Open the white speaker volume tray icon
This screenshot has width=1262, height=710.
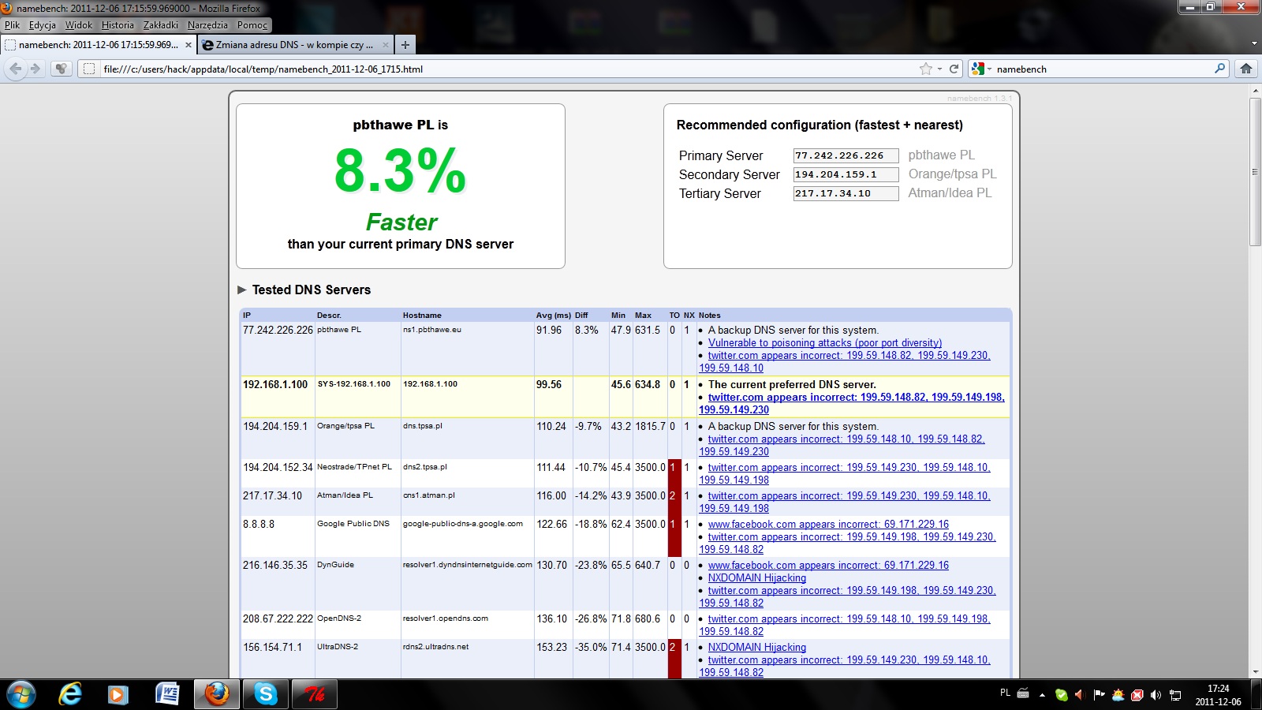click(x=1156, y=695)
